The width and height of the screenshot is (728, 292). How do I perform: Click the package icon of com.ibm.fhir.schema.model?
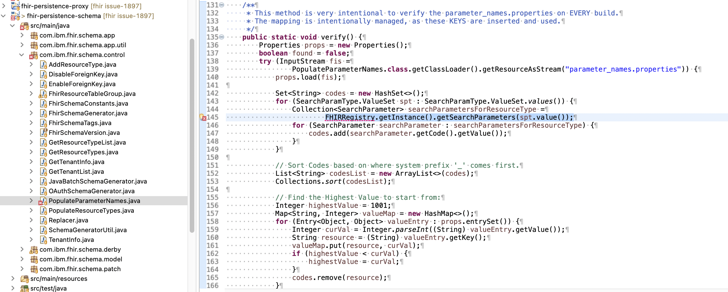[x=34, y=259]
